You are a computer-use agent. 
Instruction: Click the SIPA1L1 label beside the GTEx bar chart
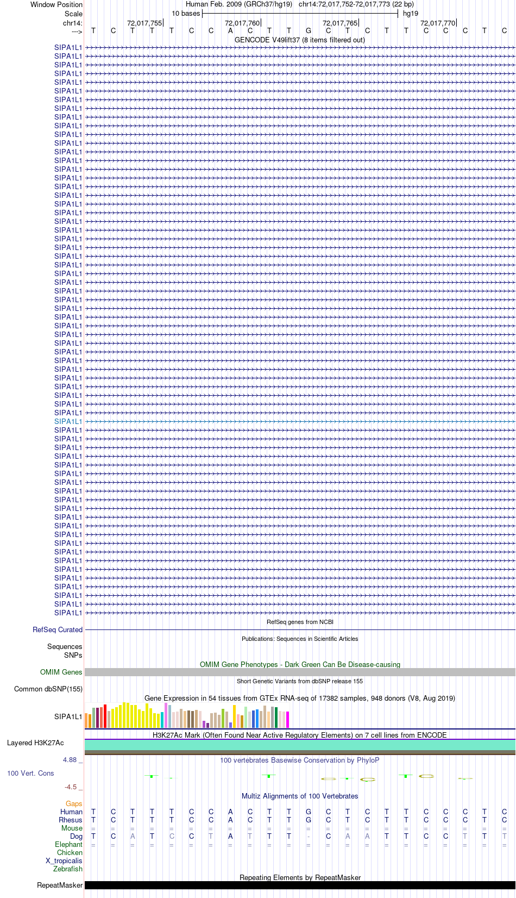tap(68, 716)
